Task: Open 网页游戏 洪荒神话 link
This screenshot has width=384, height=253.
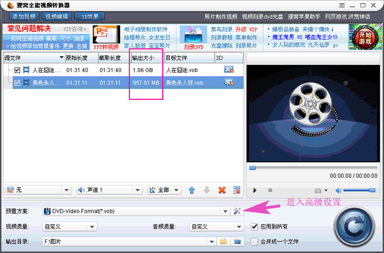Action: click(x=348, y=17)
